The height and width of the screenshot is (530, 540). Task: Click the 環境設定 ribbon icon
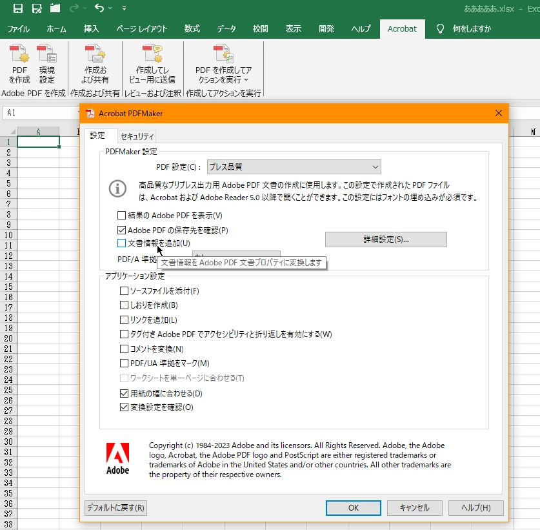point(47,64)
